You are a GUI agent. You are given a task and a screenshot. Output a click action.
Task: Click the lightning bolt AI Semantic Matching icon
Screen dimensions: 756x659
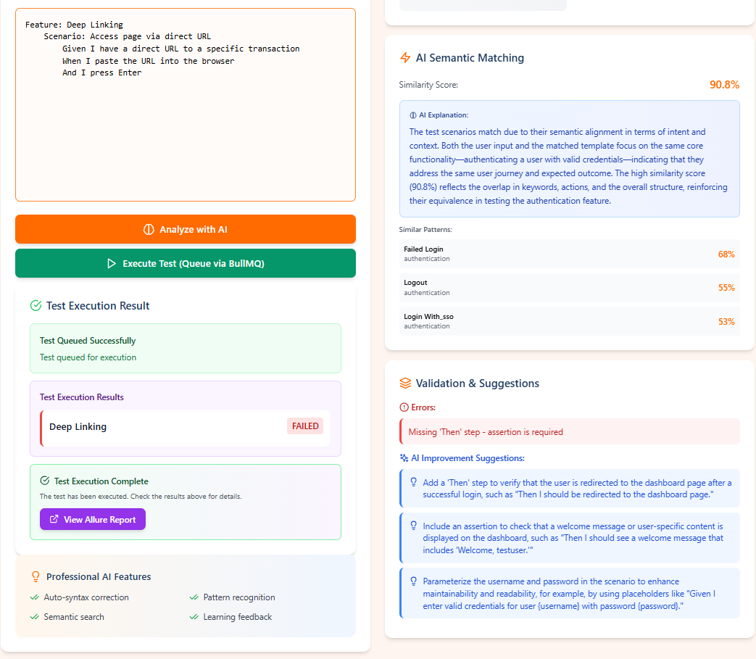coord(405,58)
